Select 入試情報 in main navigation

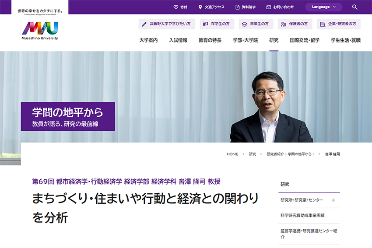point(178,40)
